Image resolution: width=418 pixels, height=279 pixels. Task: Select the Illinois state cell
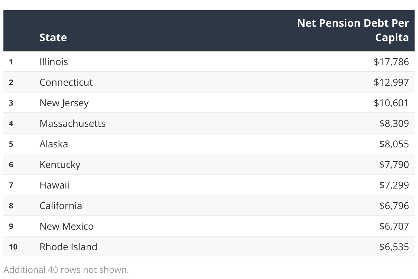tap(54, 62)
